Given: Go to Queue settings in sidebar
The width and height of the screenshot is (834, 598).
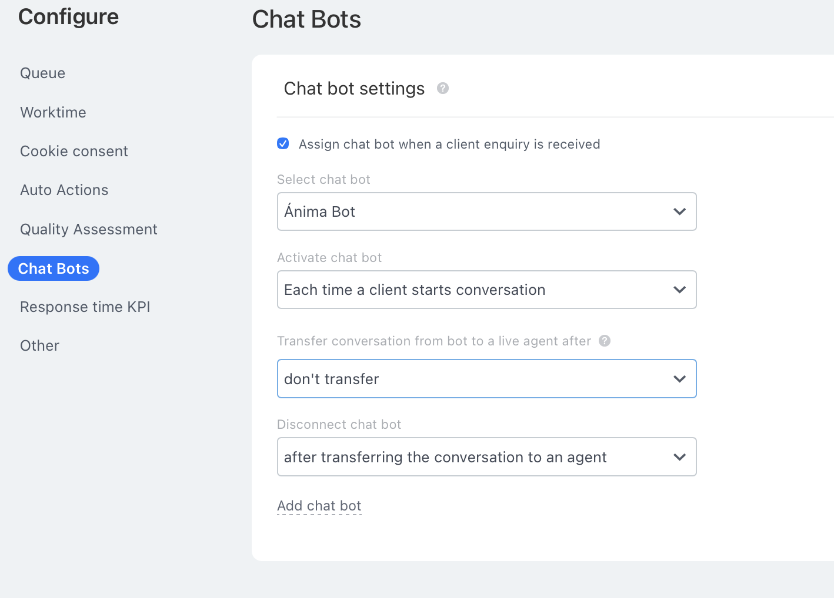Looking at the screenshot, I should tap(42, 73).
